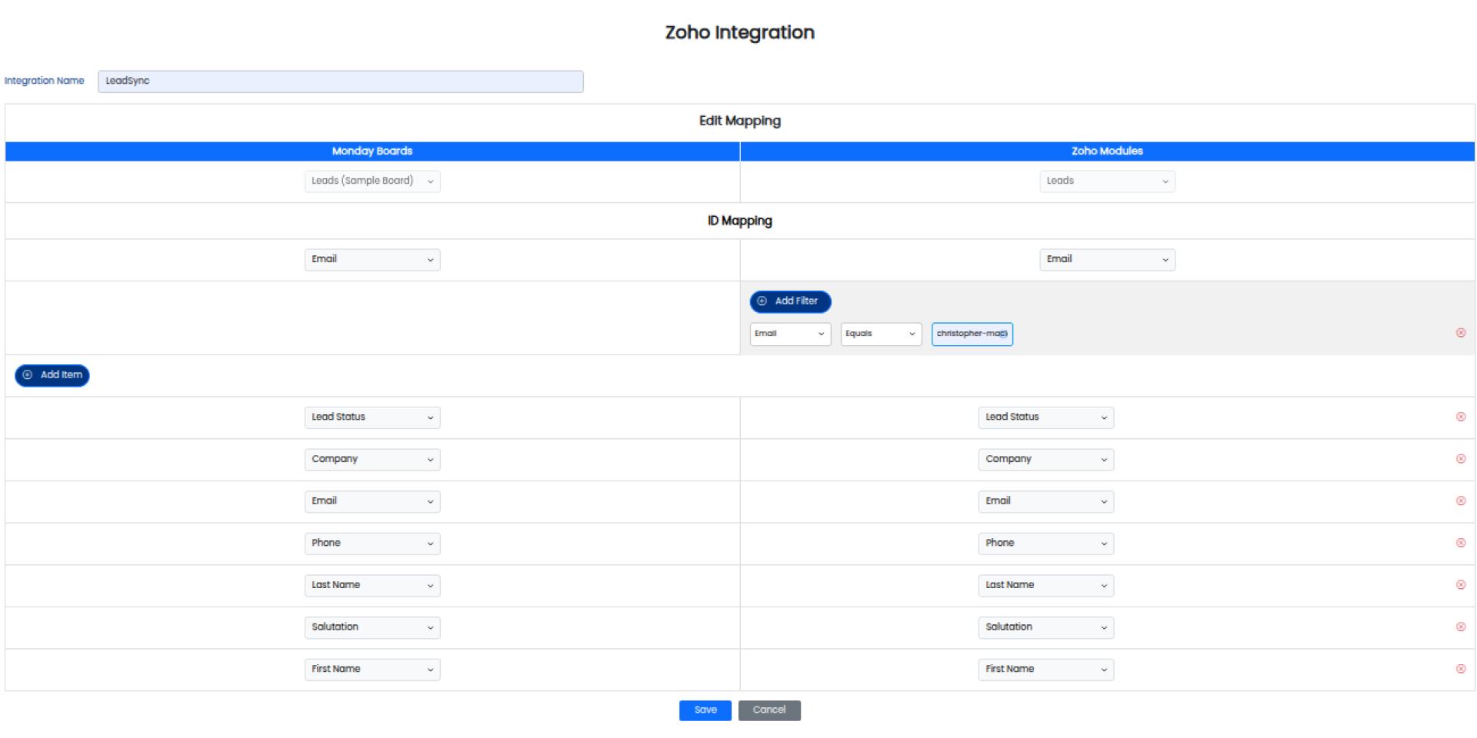Save the integration mapping

(x=705, y=710)
